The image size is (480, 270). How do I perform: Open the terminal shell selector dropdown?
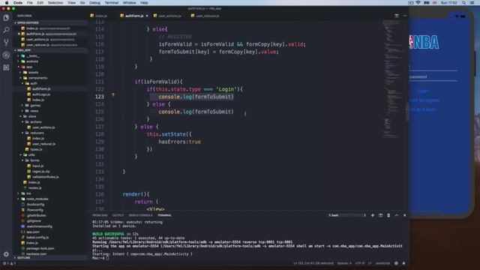(x=347, y=215)
